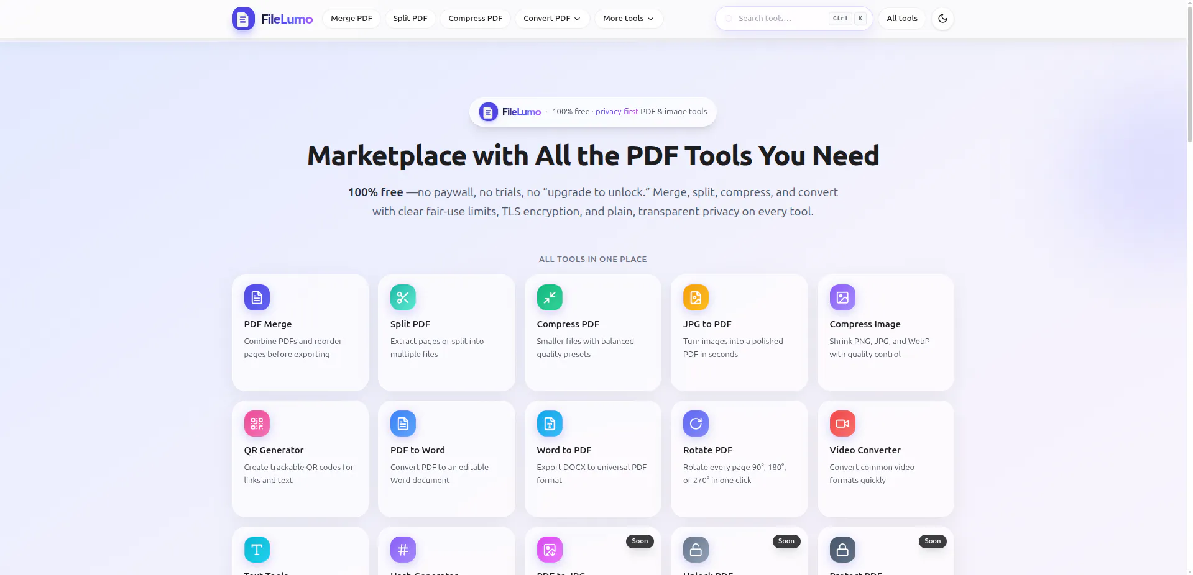
Task: Click 'Combine PDFs and reorder pages' description
Action: coord(293,348)
